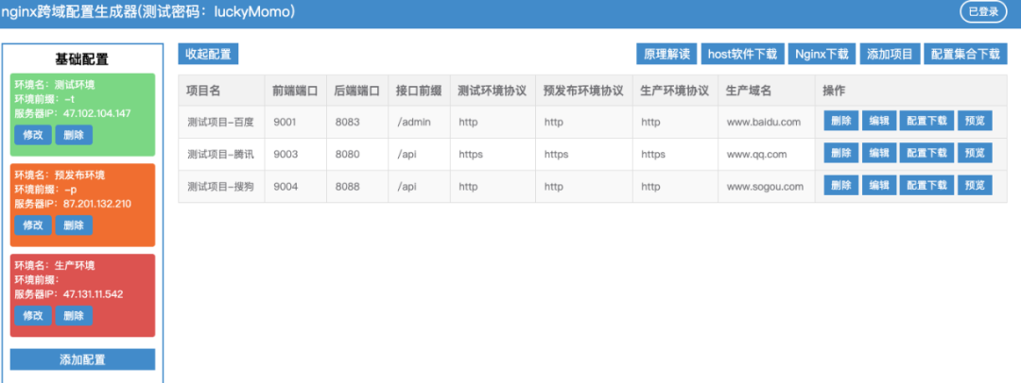
Task: Modify the 生产环境 configuration
Action: (x=32, y=316)
